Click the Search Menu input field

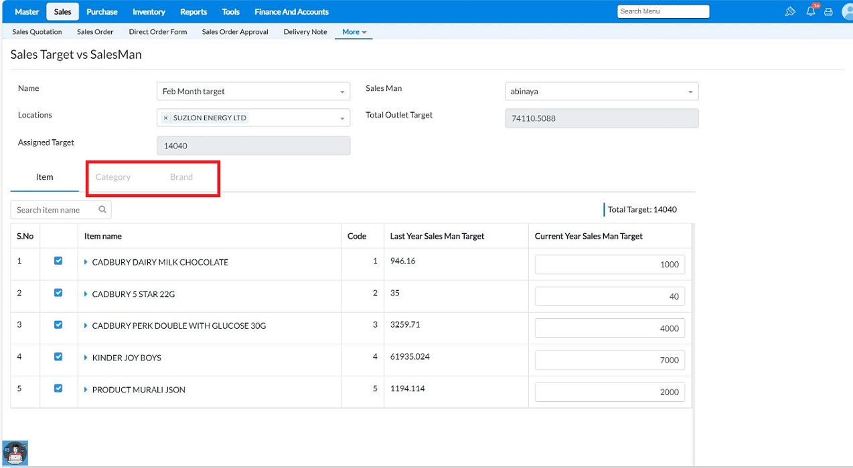click(x=663, y=11)
